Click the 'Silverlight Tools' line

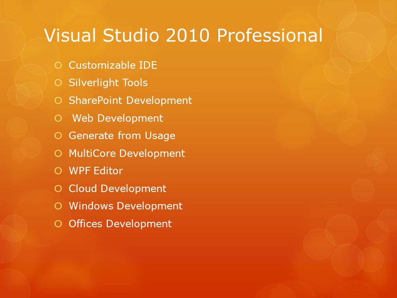[108, 83]
